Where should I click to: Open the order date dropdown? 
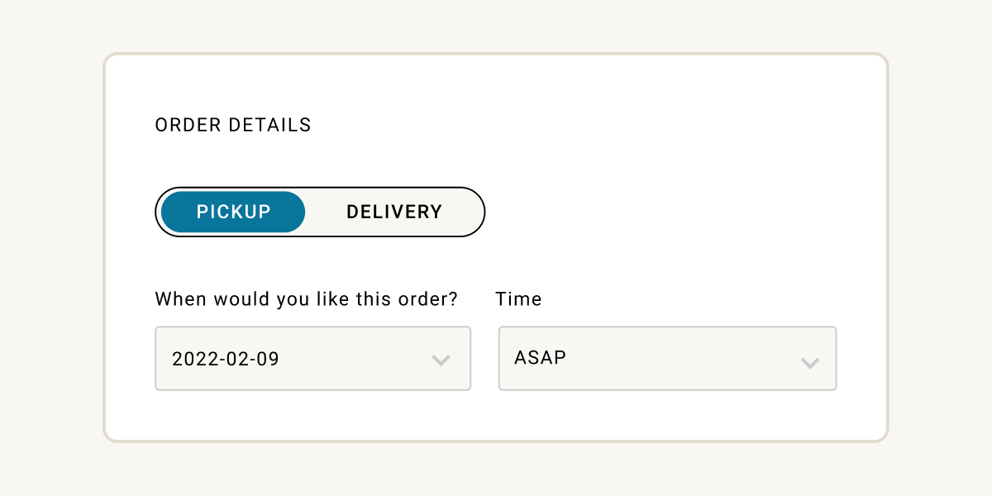click(312, 359)
